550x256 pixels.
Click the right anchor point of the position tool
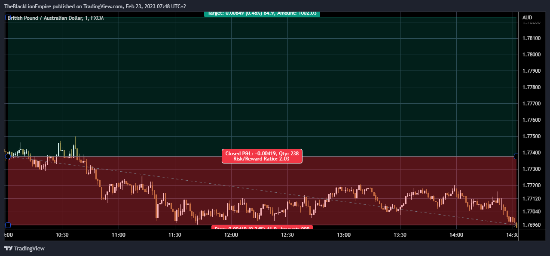point(516,157)
